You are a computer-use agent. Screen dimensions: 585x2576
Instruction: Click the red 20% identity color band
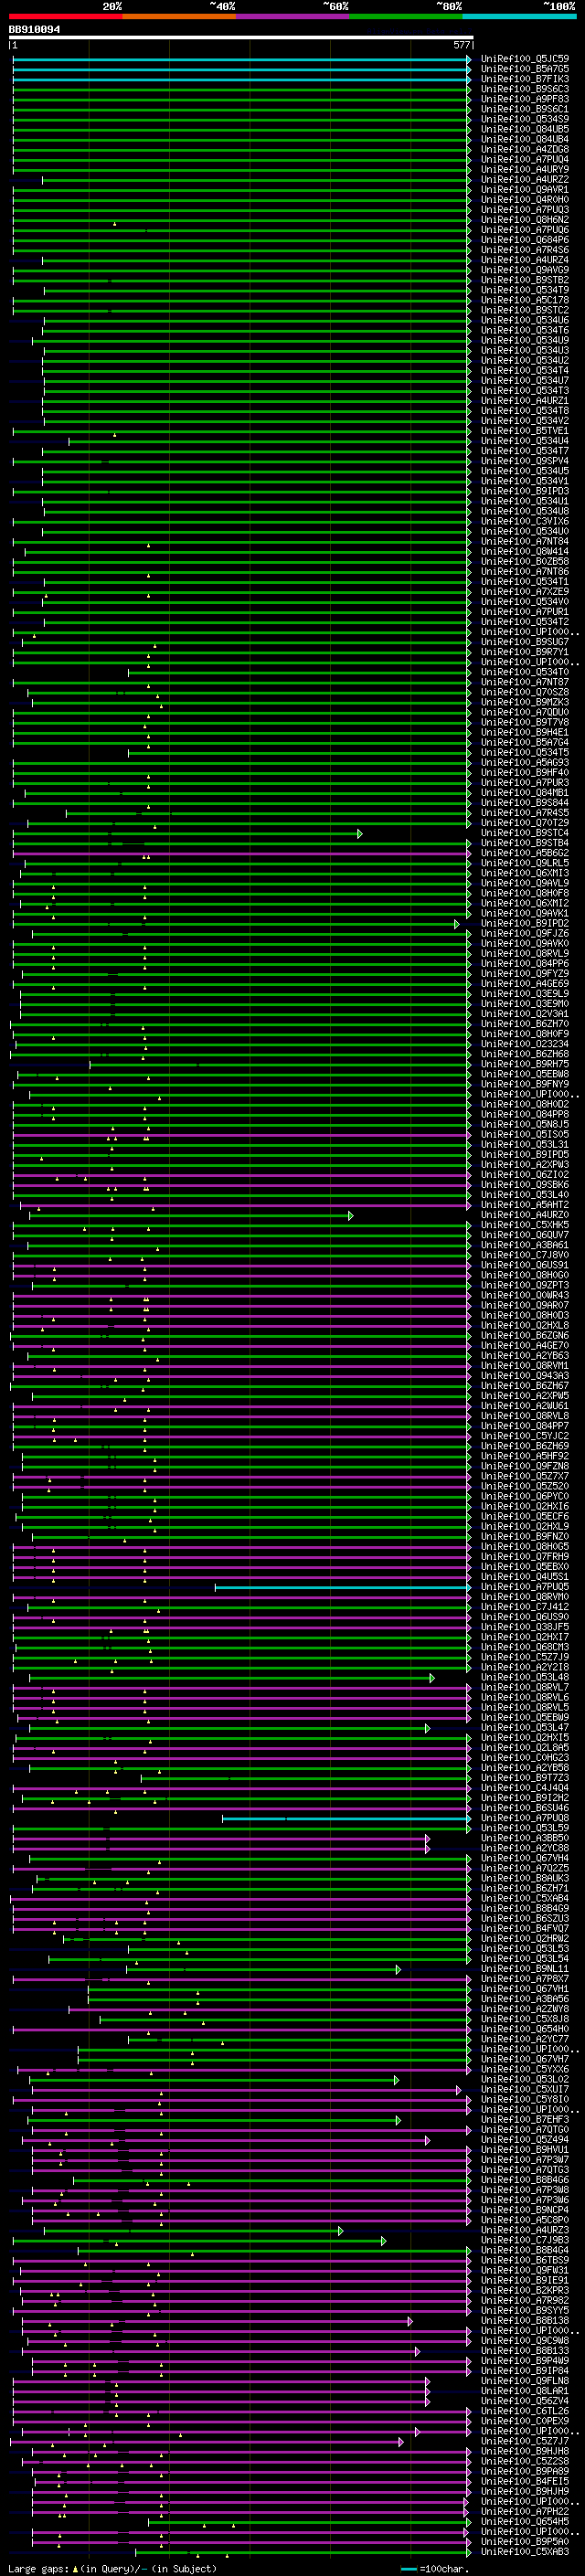point(65,16)
